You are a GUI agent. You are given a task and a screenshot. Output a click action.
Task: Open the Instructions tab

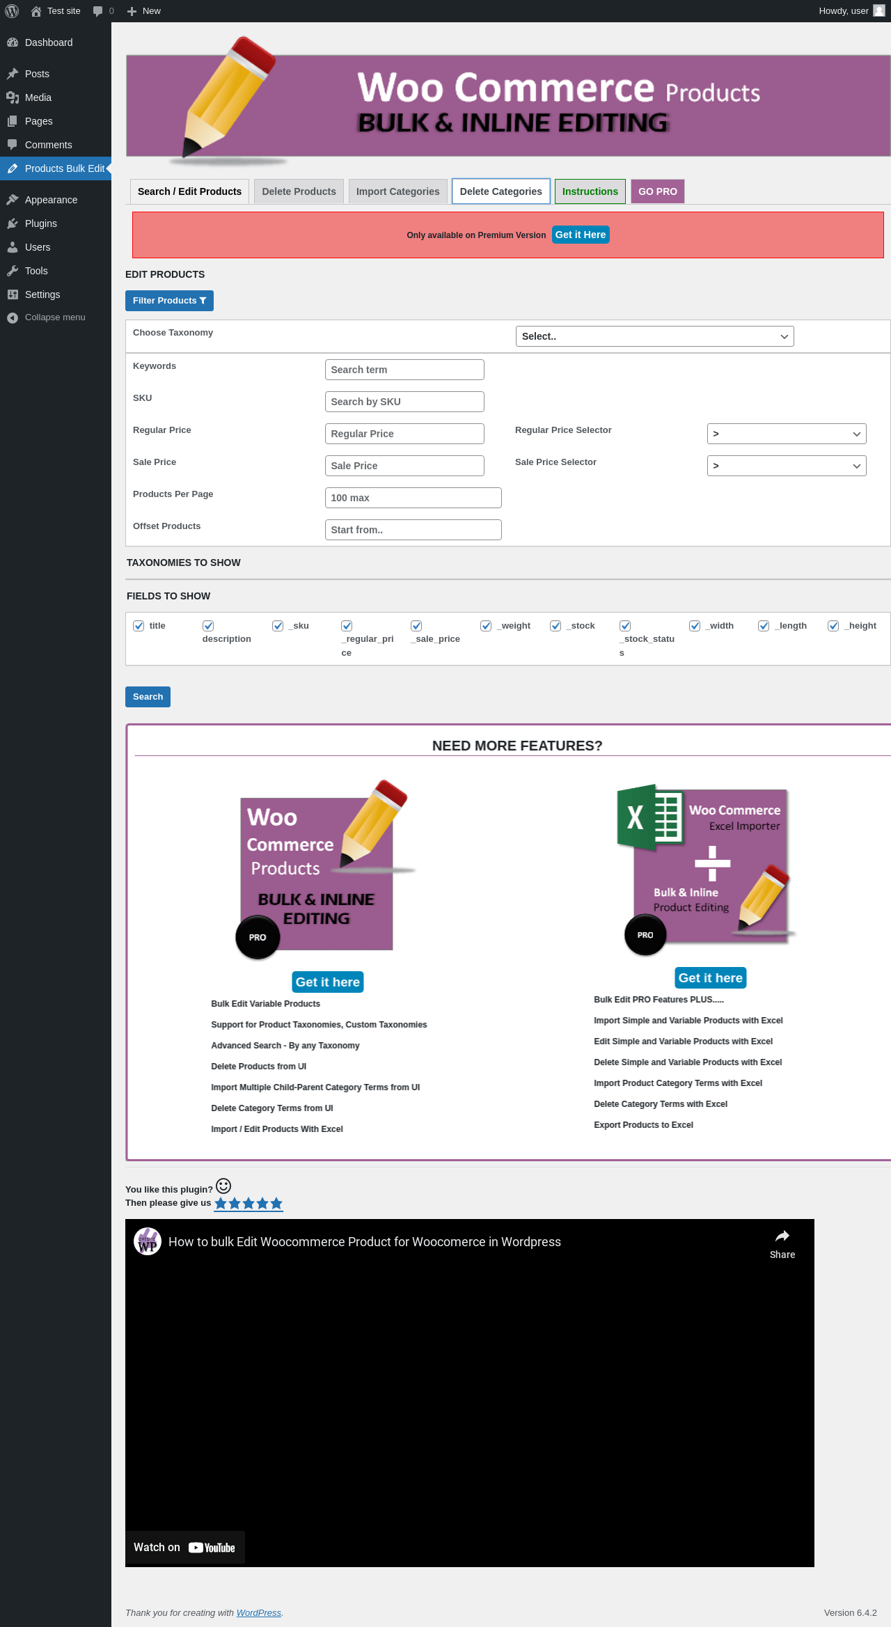click(x=590, y=191)
